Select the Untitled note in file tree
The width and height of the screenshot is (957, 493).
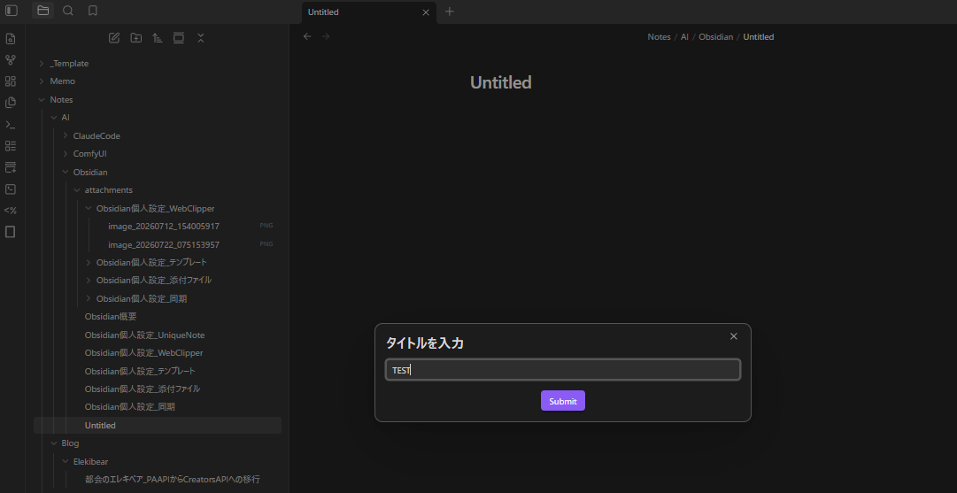158,425
